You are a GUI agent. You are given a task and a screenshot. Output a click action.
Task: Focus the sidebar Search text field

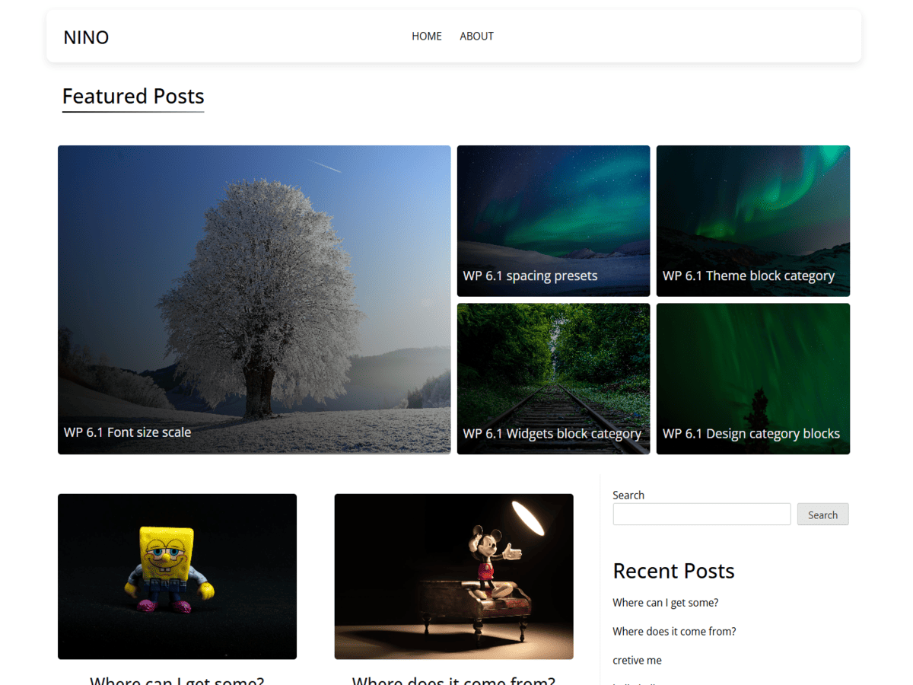701,514
